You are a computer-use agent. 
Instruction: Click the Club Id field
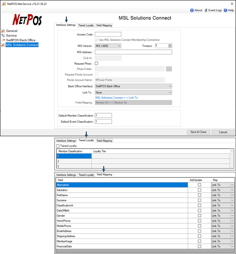click(108, 58)
